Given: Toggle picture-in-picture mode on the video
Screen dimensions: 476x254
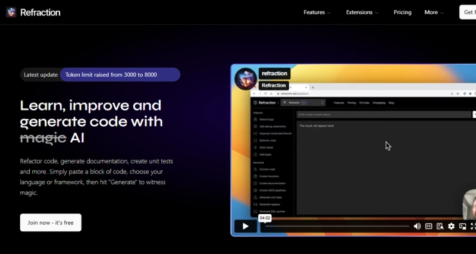Looking at the screenshot, I should pos(462,226).
